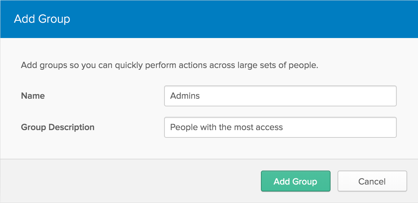This screenshot has width=418, height=203.
Task: Click the blue dialog header bar
Action: tap(209, 19)
